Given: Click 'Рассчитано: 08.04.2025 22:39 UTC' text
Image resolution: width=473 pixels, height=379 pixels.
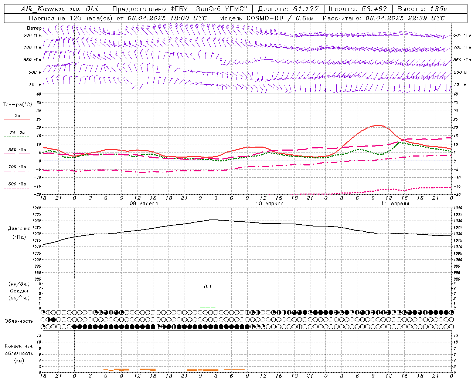Looking at the screenshot, I should pyautogui.click(x=384, y=18).
